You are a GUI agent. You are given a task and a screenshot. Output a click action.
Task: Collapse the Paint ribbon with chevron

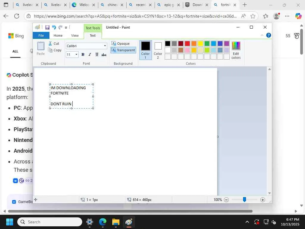[262, 35]
